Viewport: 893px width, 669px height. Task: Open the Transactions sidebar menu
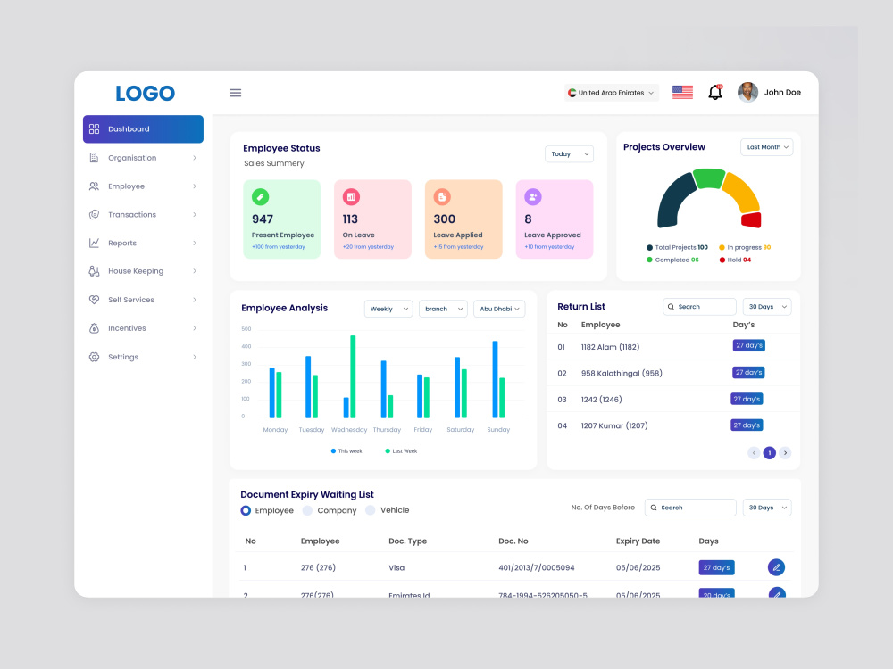(x=143, y=214)
